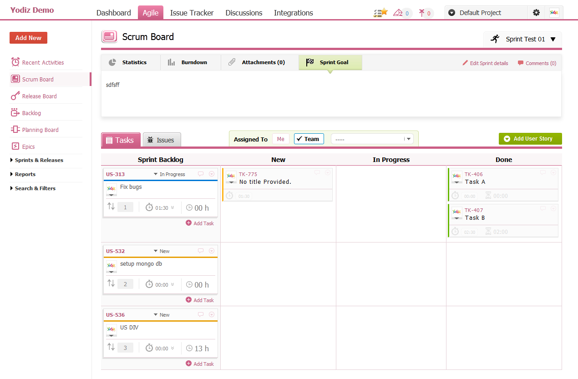Click the assigned user dropdown field
Image resolution: width=578 pixels, height=379 pixels.
pyautogui.click(x=372, y=139)
